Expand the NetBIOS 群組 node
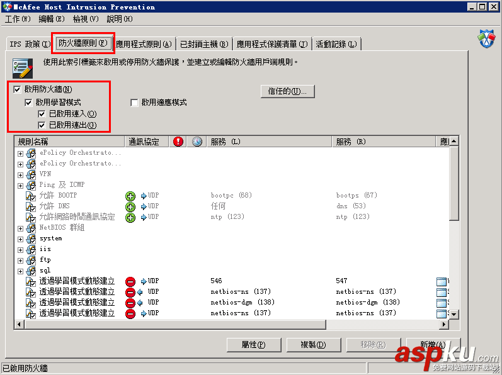Image resolution: width=502 pixels, height=375 pixels. click(x=21, y=228)
